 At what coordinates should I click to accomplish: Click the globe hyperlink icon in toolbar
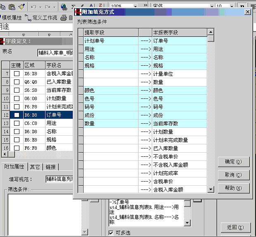pos(64,7)
